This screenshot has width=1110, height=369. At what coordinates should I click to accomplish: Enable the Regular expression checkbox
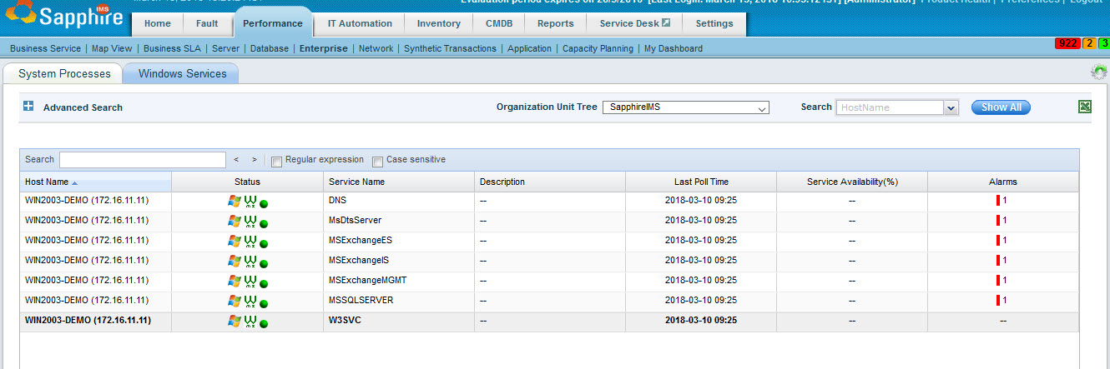tap(277, 161)
